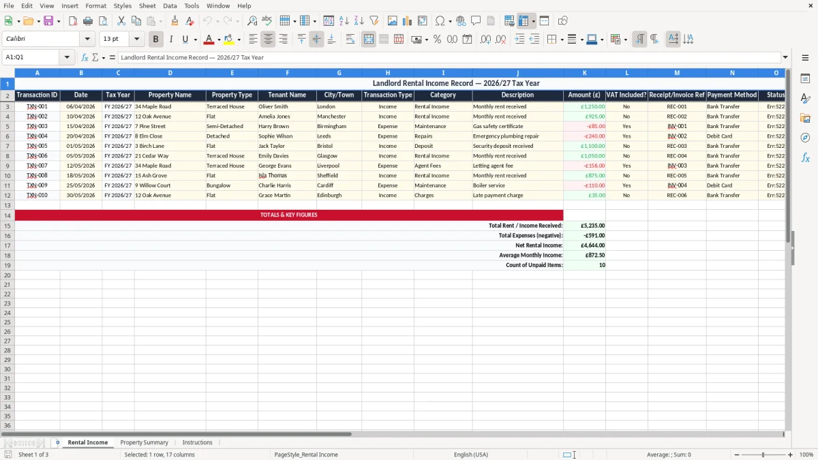Click Export as PDF icon
Screen dimensions: 818x460
coord(73,21)
